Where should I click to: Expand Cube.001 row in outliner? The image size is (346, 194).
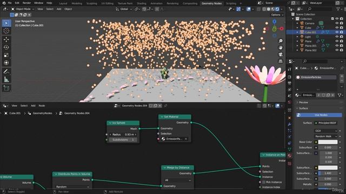(x=297, y=32)
